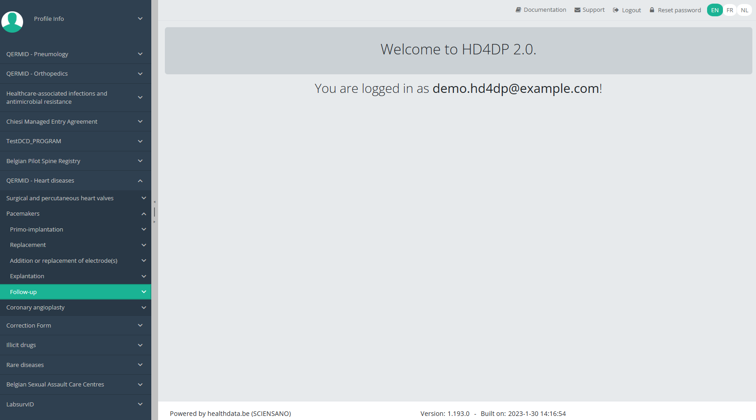Switch language to EN
The height and width of the screenshot is (420, 756).
(x=714, y=10)
